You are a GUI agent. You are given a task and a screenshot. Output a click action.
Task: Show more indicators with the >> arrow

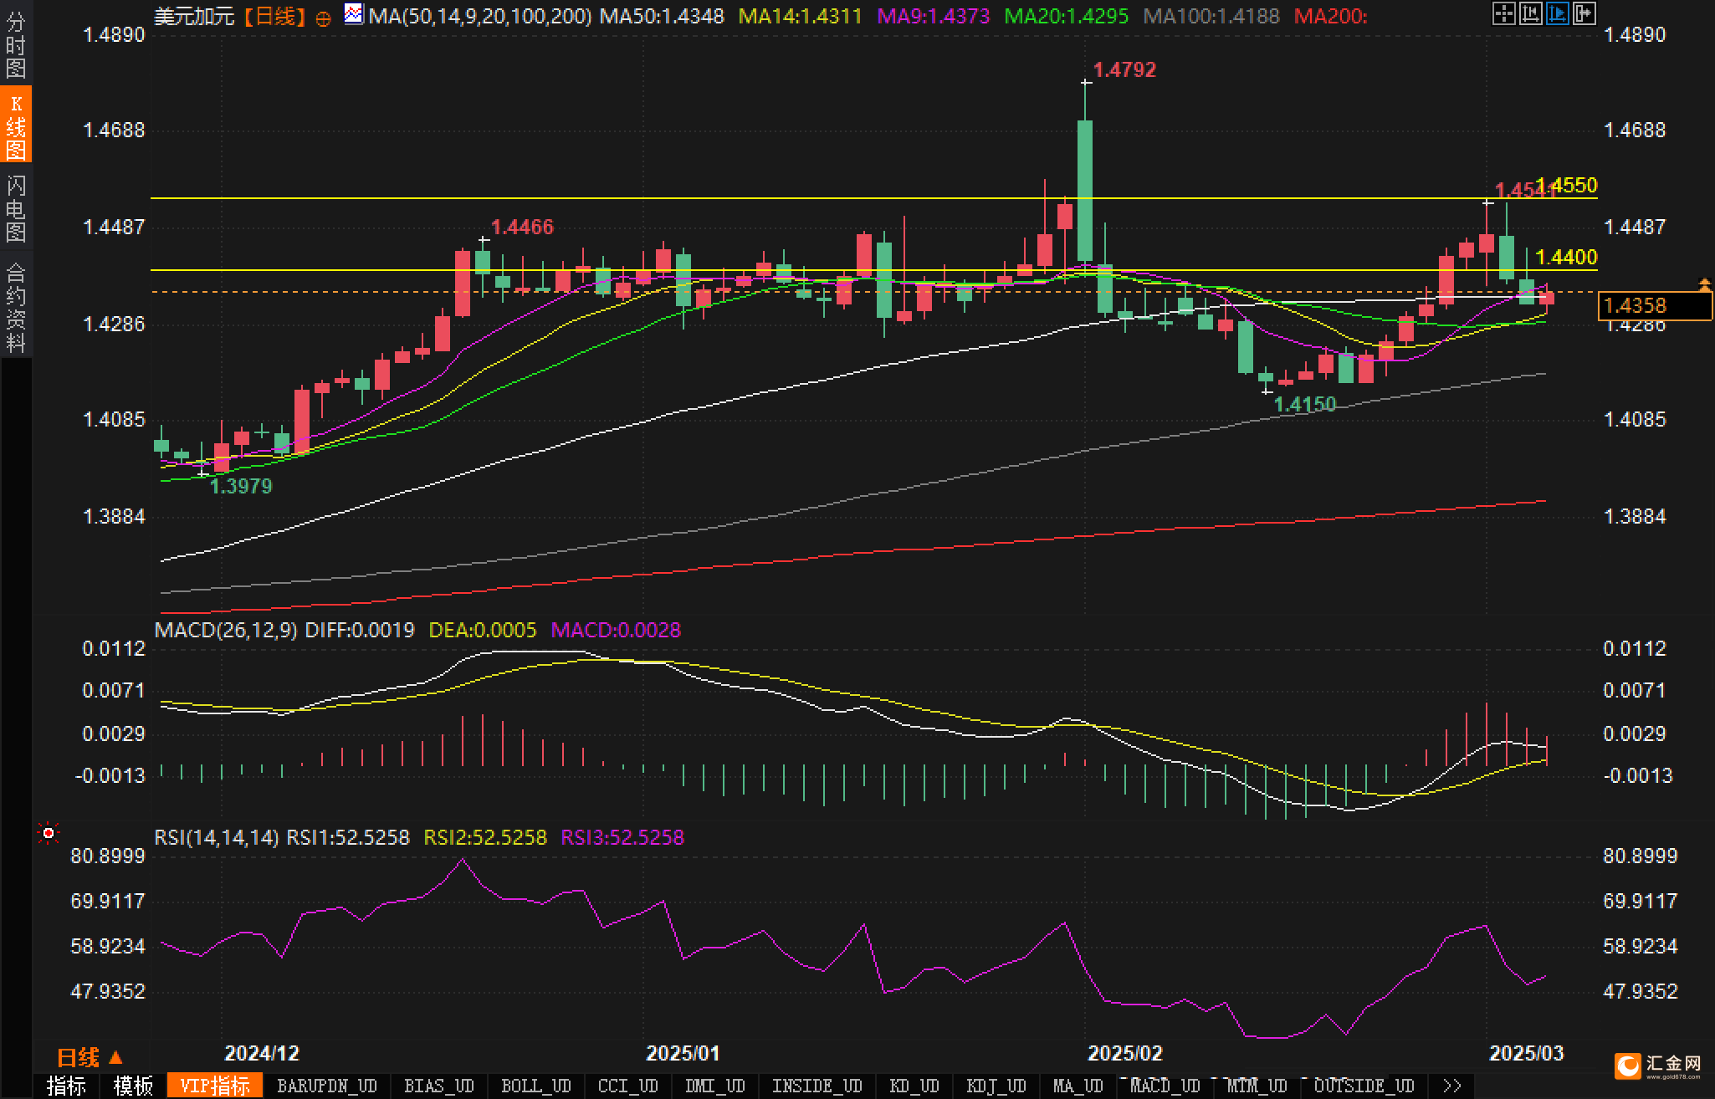tap(1453, 1086)
